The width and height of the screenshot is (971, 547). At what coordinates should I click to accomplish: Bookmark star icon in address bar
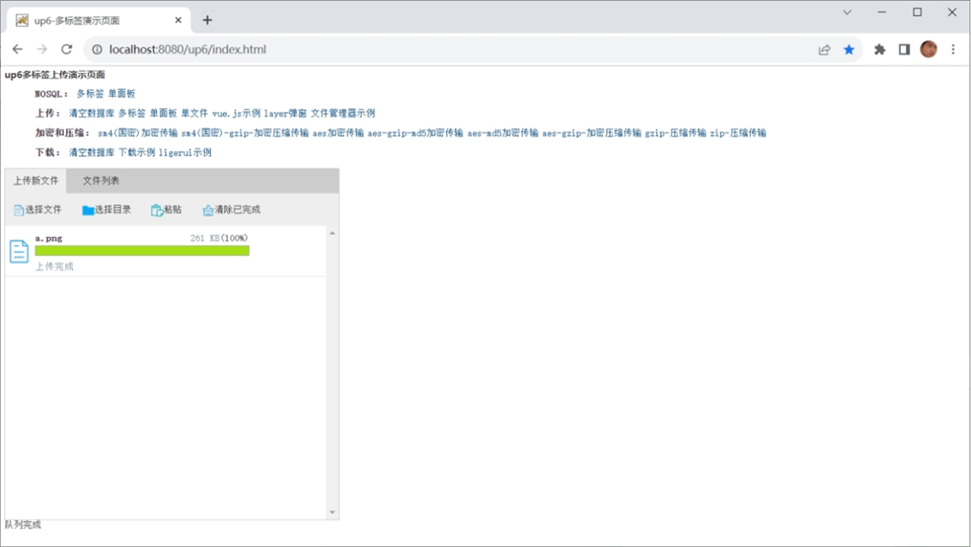coord(849,50)
